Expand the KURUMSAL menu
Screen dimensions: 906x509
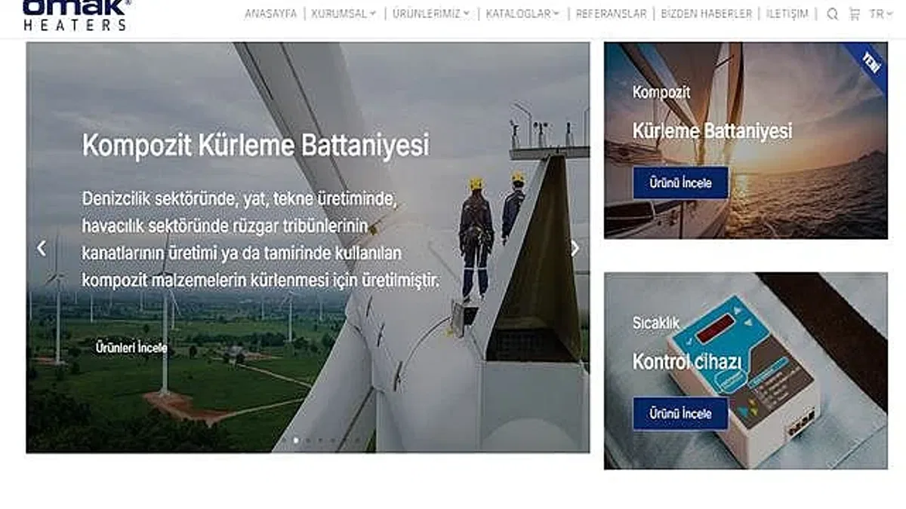click(344, 14)
